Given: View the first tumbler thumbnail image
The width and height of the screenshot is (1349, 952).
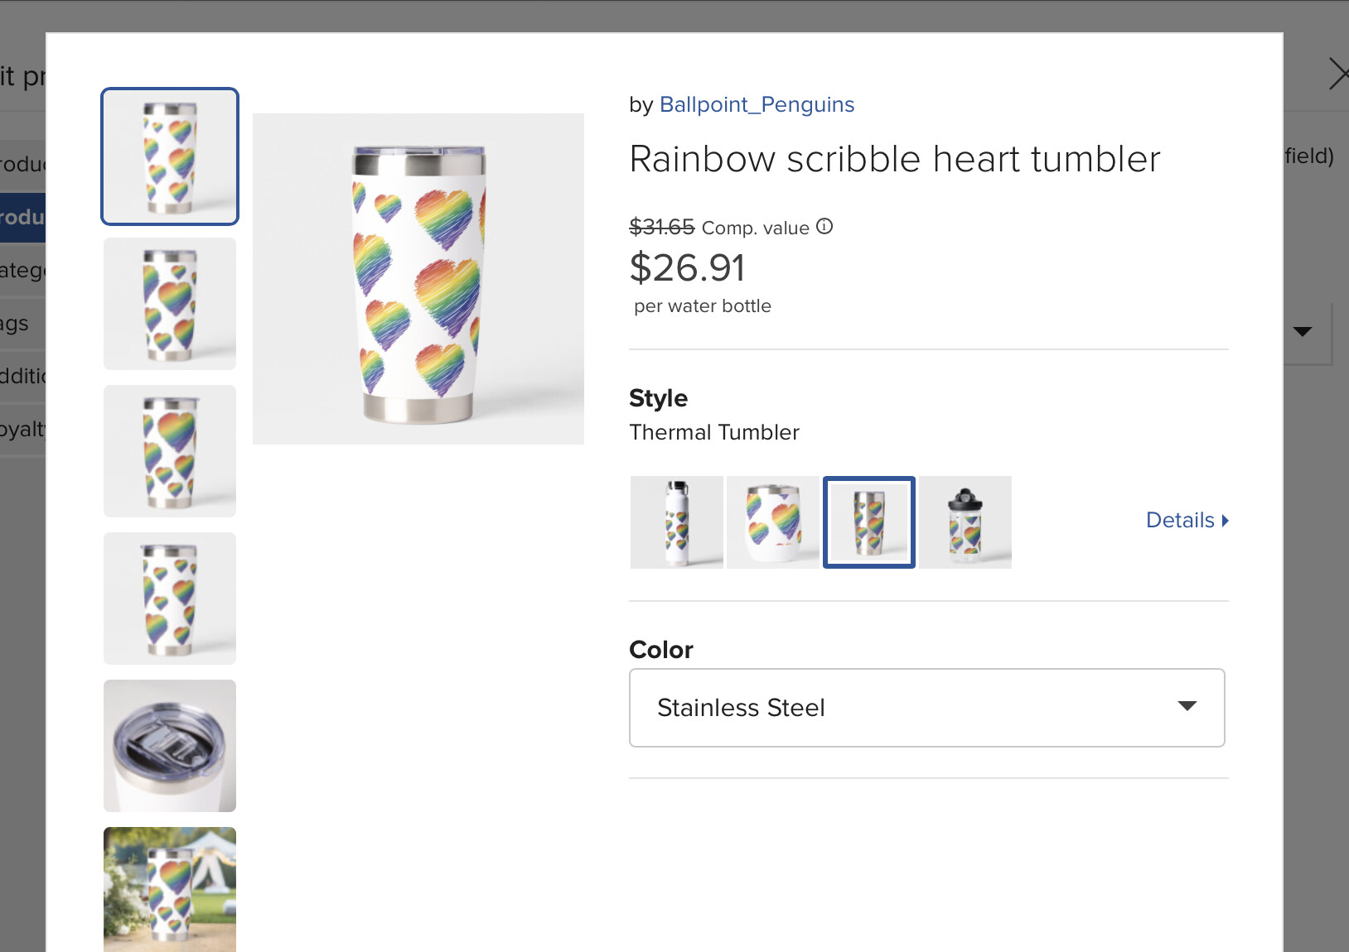Looking at the screenshot, I should pos(170,156).
